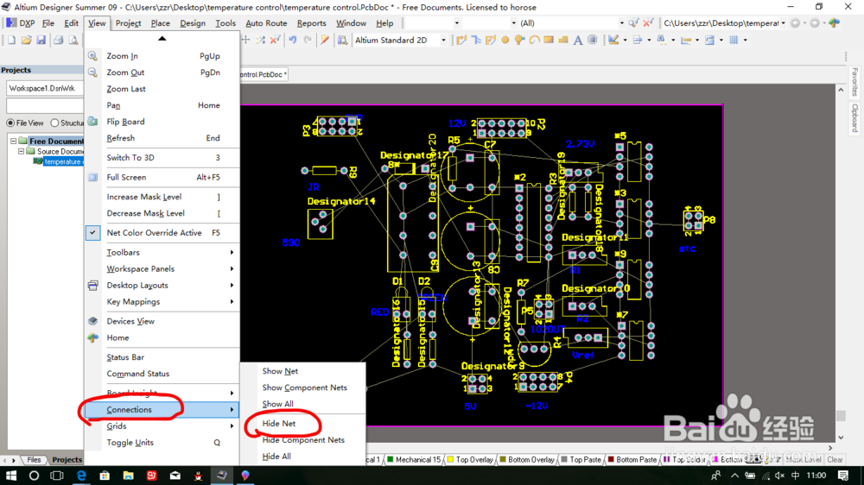
Task: Click the Cross Probe pencil icon
Action: tap(325, 41)
